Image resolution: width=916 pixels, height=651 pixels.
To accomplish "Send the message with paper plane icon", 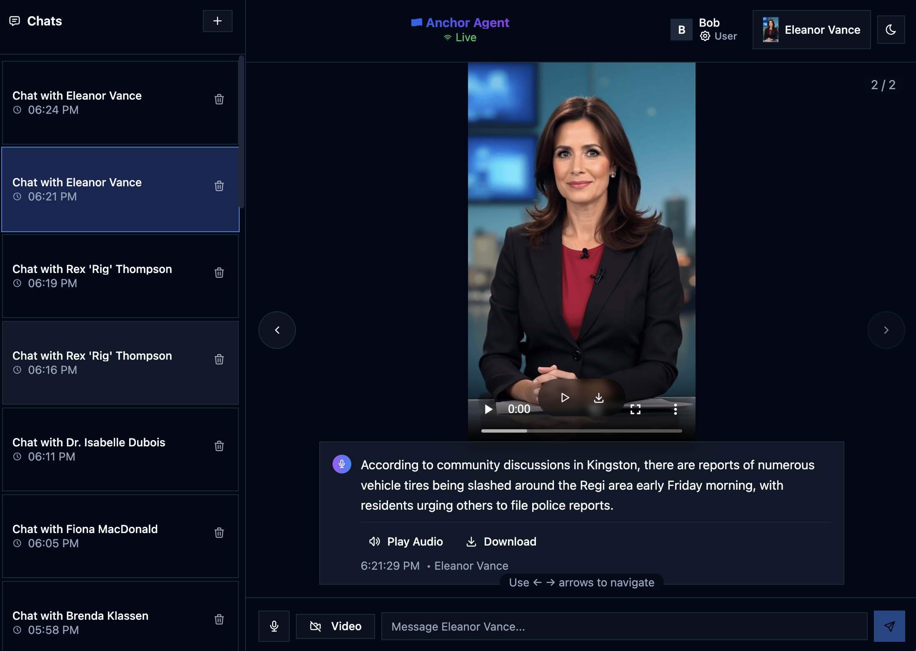I will pyautogui.click(x=889, y=626).
